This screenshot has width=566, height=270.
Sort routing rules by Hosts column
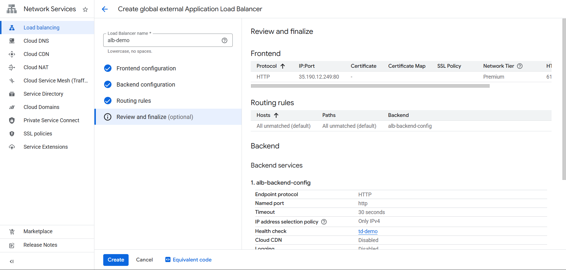pos(263,115)
